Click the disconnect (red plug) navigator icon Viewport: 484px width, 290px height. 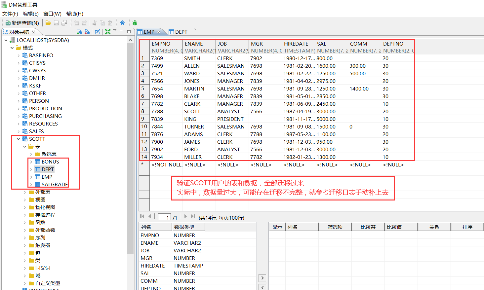87,32
